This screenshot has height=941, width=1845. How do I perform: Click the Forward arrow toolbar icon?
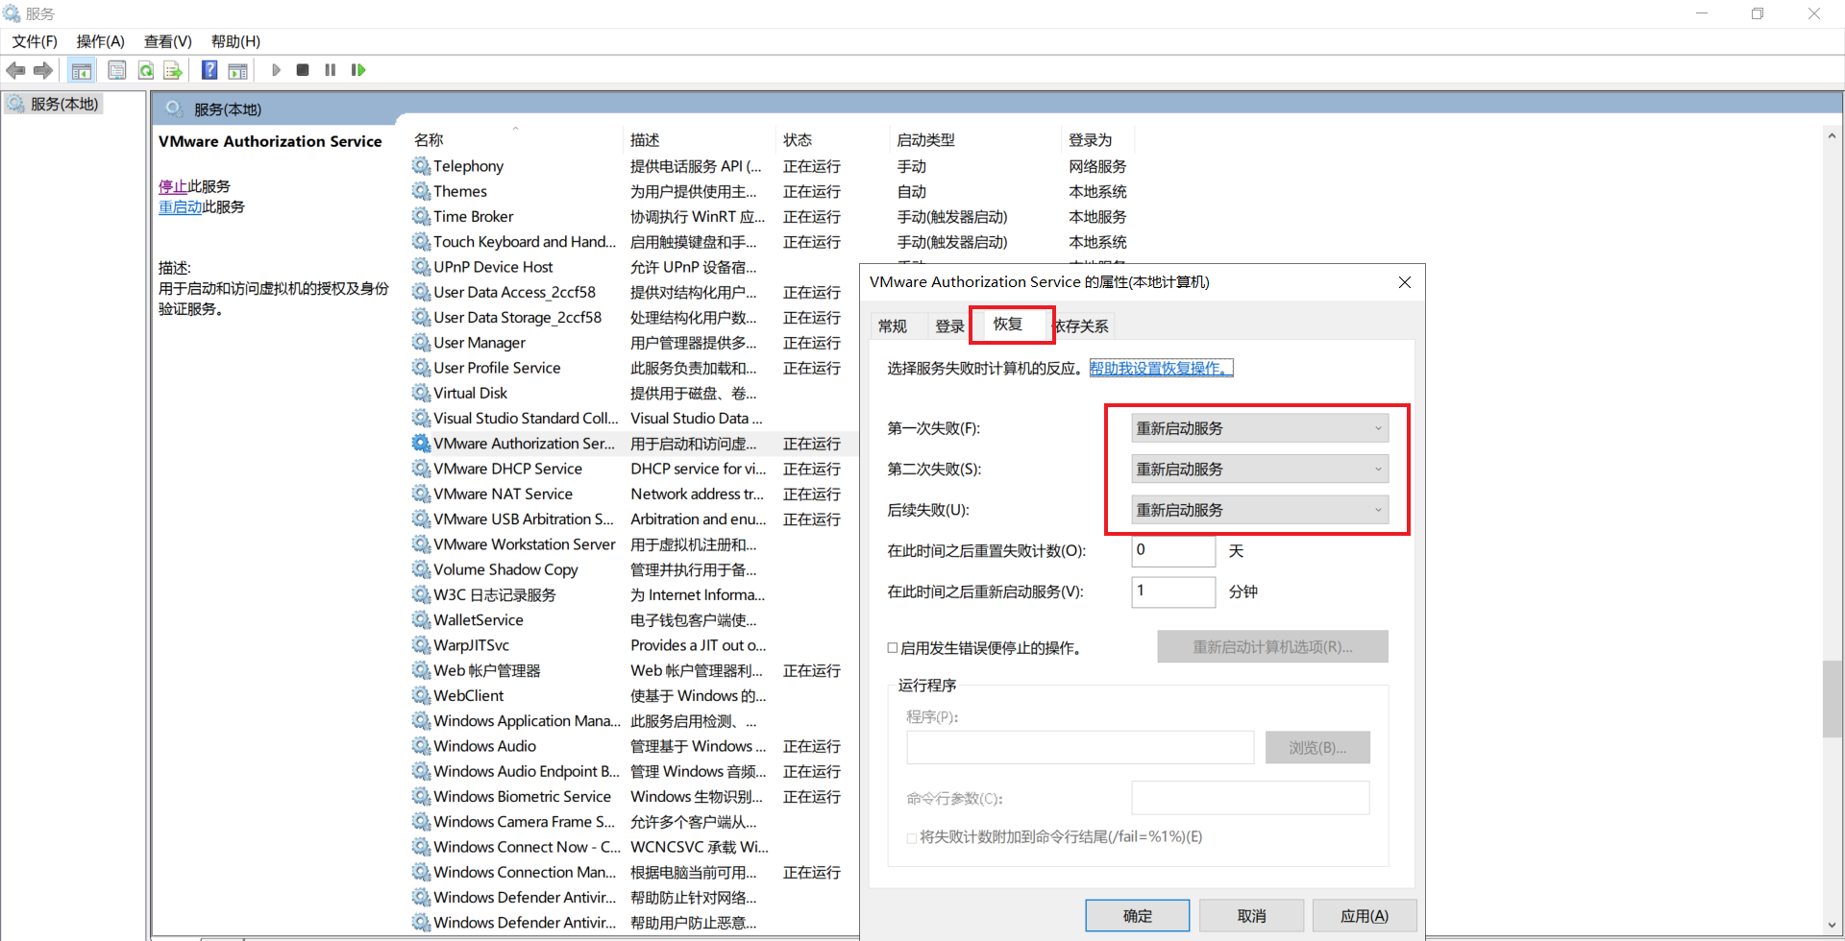coord(43,70)
